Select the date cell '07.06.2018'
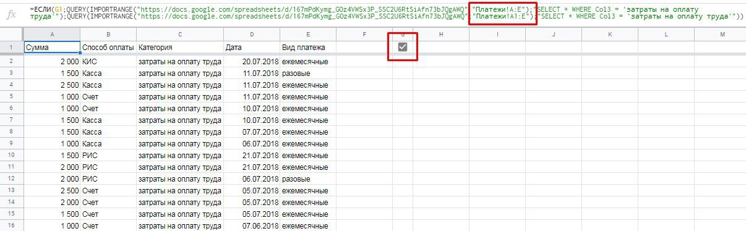Image resolution: width=746 pixels, height=231 pixels. pyautogui.click(x=252, y=225)
